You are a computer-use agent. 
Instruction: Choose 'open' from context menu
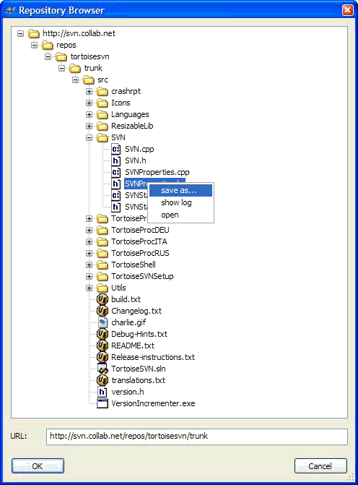[x=180, y=215]
